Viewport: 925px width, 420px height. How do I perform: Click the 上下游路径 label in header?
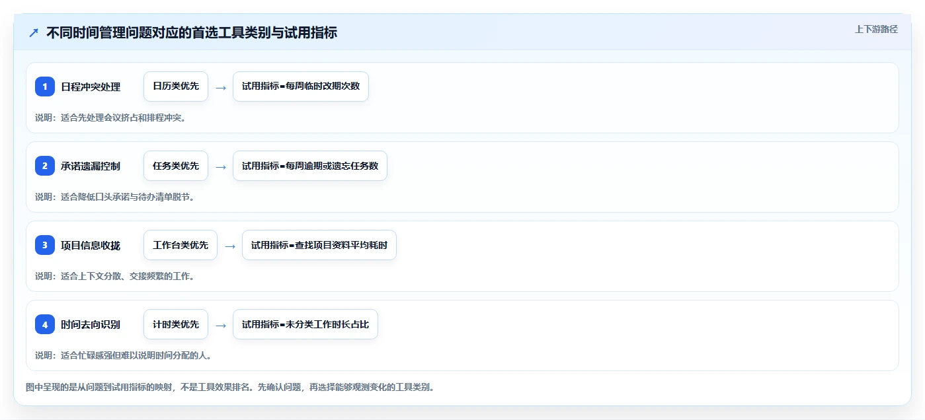pos(876,29)
